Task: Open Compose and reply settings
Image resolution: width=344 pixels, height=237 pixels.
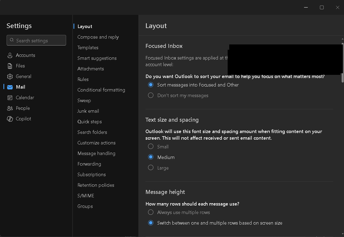Action: 98,37
